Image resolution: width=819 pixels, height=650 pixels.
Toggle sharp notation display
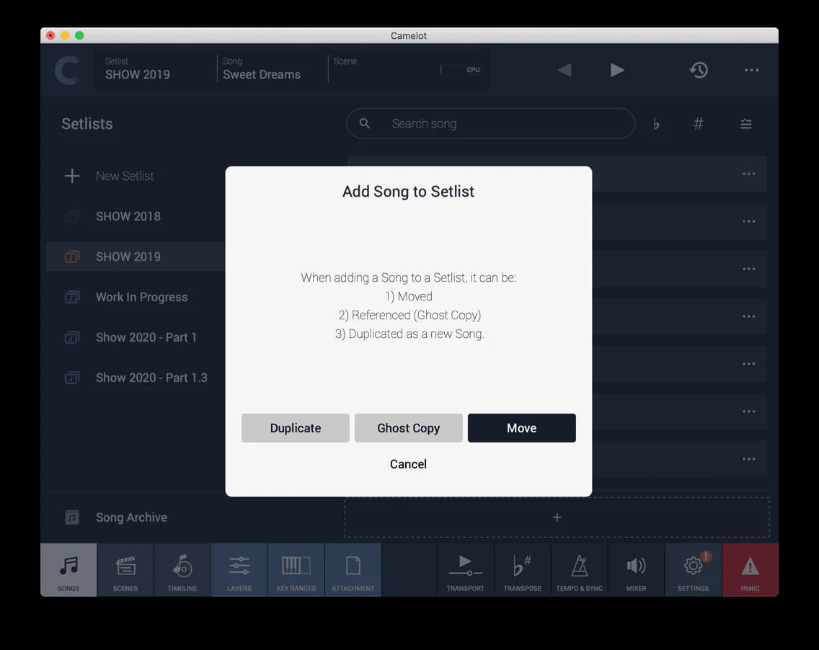click(x=698, y=123)
